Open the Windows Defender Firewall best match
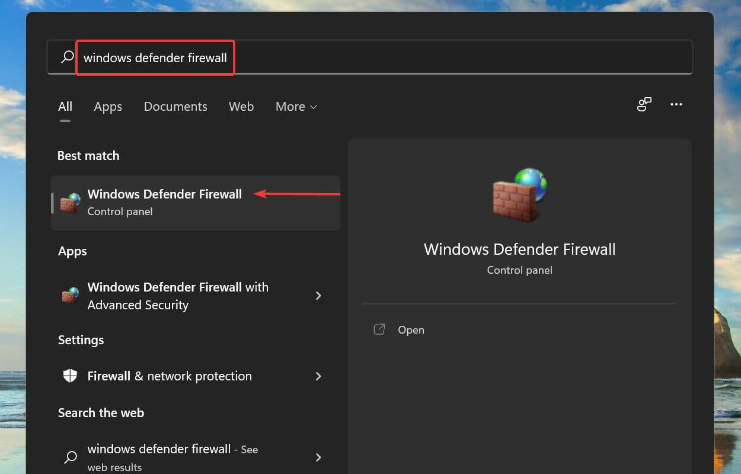This screenshot has width=741, height=474. click(x=165, y=194)
